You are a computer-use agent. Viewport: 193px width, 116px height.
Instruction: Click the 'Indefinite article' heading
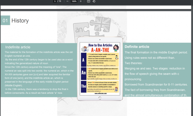(18, 47)
